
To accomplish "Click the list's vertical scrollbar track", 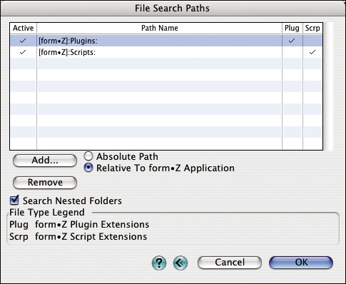I will click(329, 86).
